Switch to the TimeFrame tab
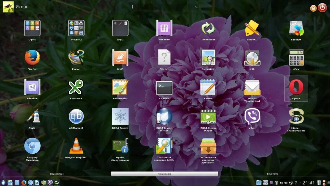Screen dimensions: 330x186 coord(272,174)
